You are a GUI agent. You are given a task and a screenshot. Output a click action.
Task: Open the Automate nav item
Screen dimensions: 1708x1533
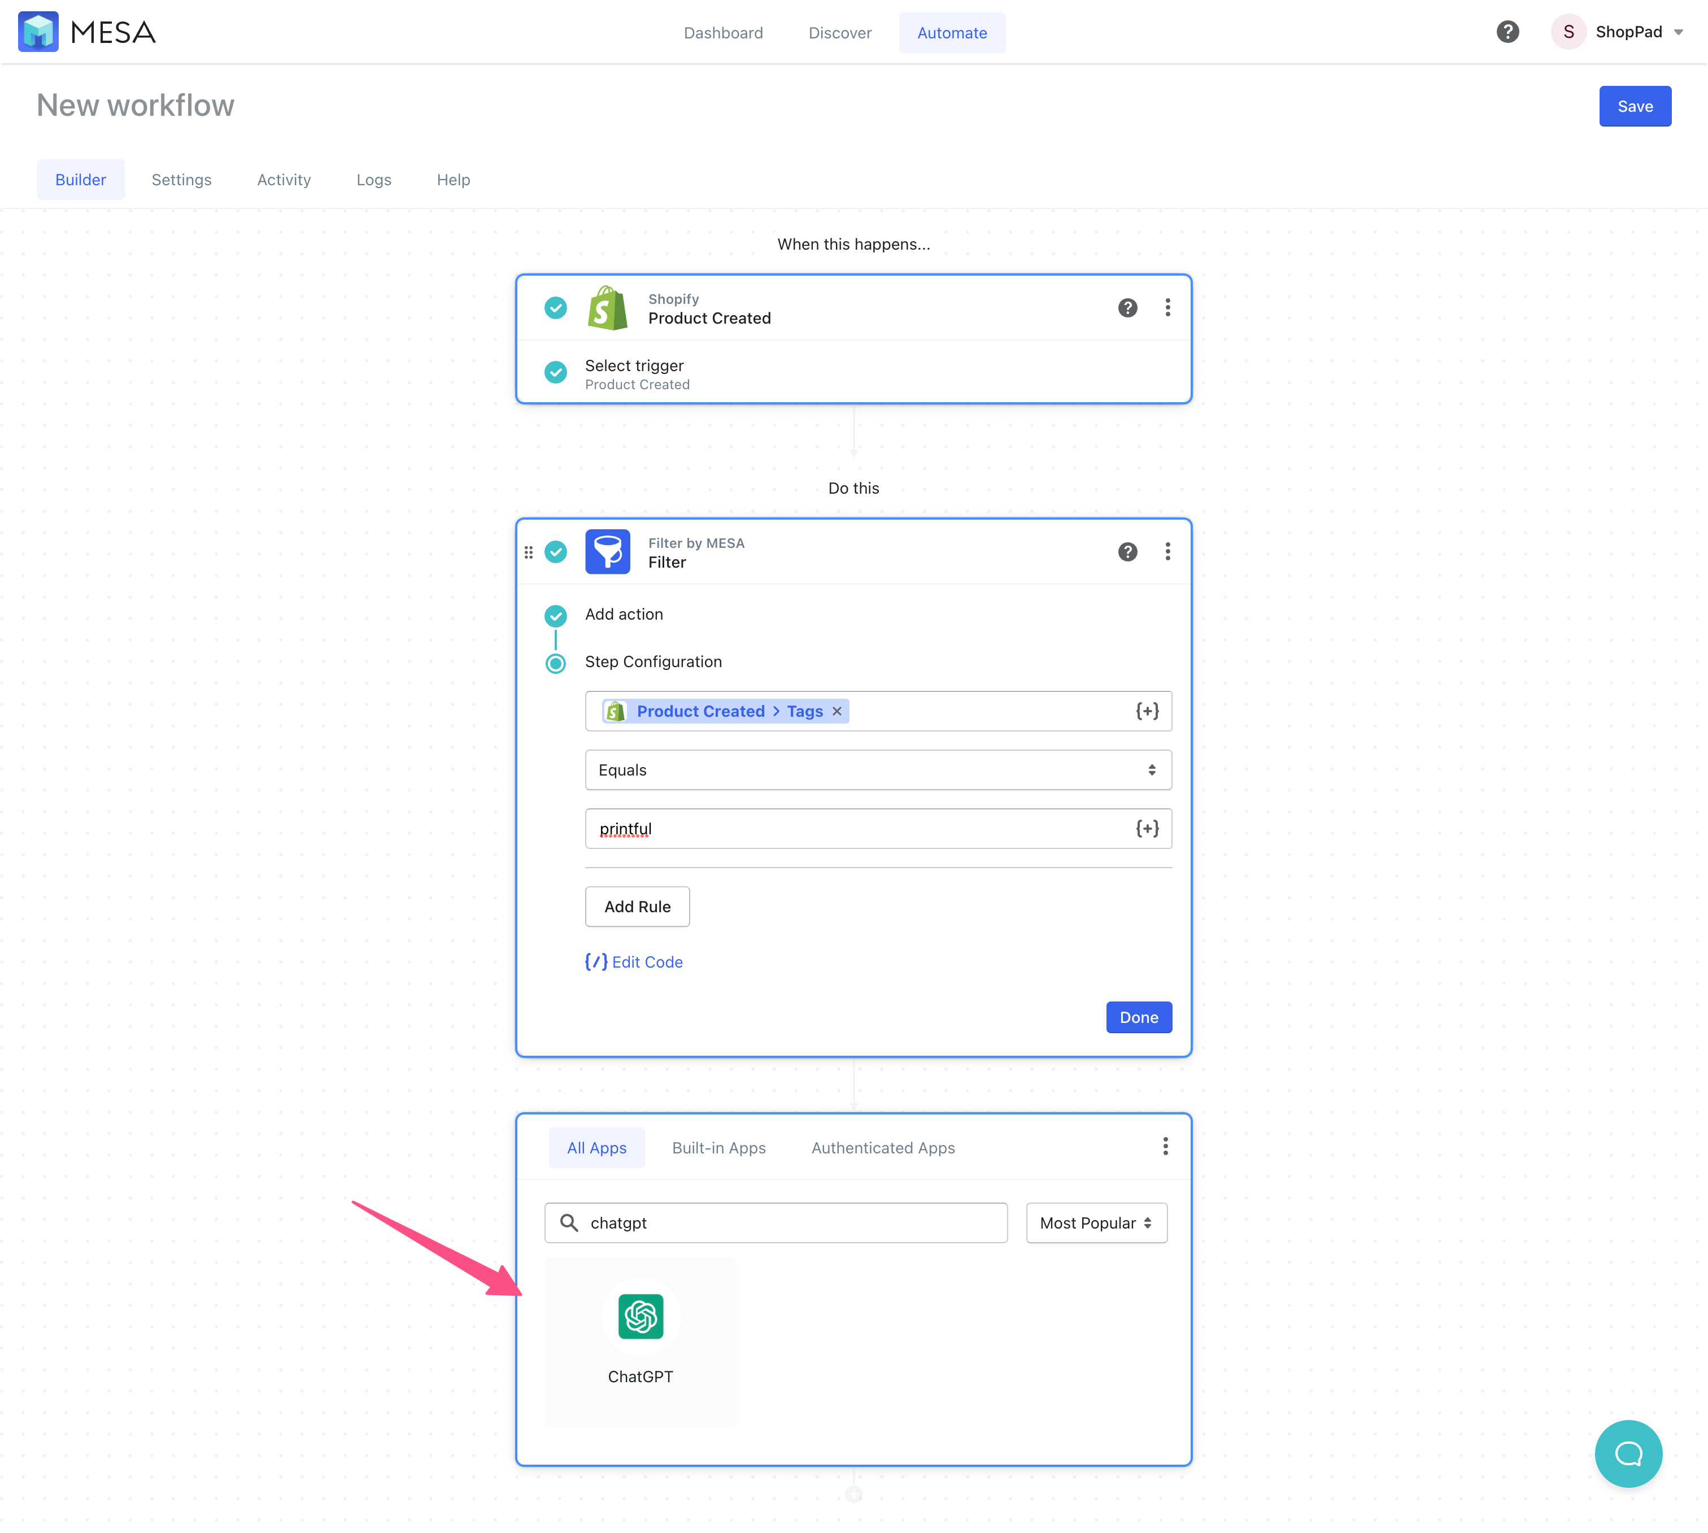(952, 33)
